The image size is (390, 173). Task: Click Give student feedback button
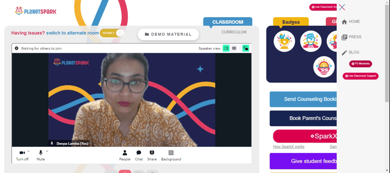(x=303, y=161)
